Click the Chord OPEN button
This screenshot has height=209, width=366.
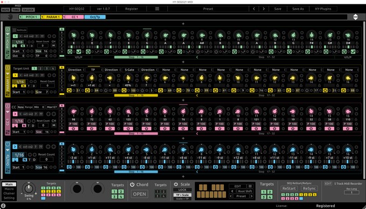coord(139,194)
